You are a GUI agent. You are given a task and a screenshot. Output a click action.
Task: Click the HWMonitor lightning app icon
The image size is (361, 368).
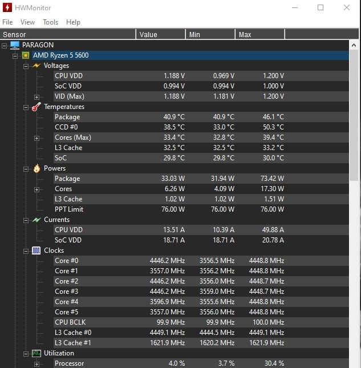click(x=7, y=7)
